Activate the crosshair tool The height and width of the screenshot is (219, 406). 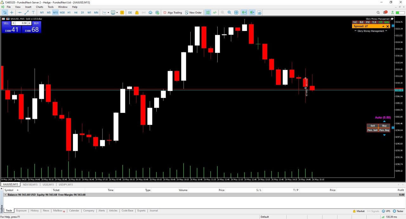pos(12,13)
